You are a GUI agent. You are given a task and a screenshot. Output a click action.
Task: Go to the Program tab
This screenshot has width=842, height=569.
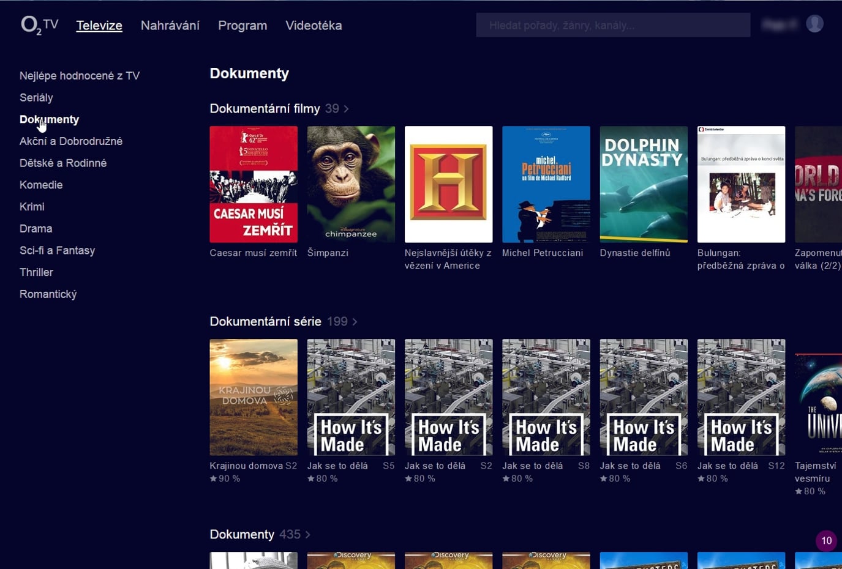(x=242, y=25)
